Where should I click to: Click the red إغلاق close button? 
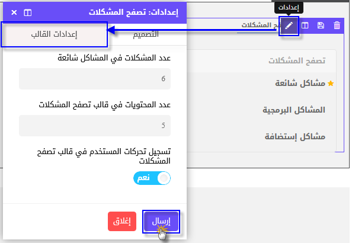(122, 222)
